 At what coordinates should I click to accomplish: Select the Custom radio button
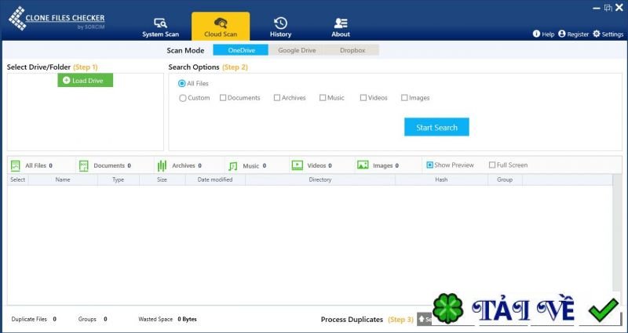tap(183, 98)
